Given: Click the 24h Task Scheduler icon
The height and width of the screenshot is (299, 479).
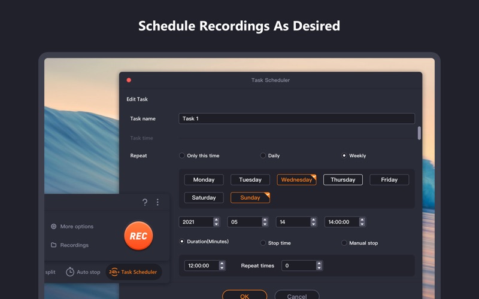Looking at the screenshot, I should point(114,272).
